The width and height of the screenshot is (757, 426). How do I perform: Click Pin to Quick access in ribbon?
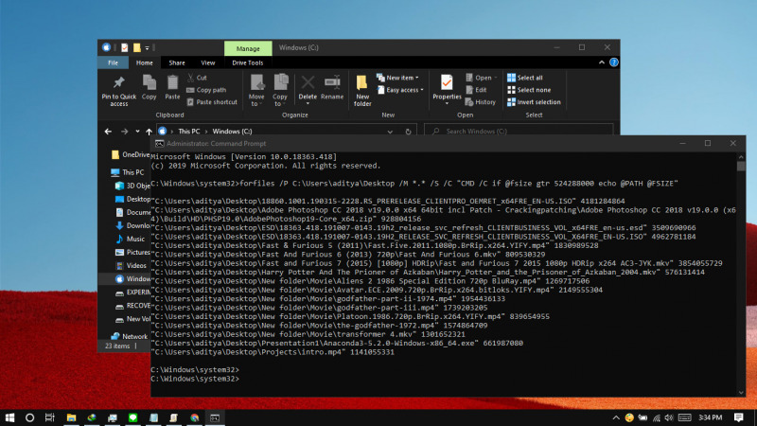[119, 90]
